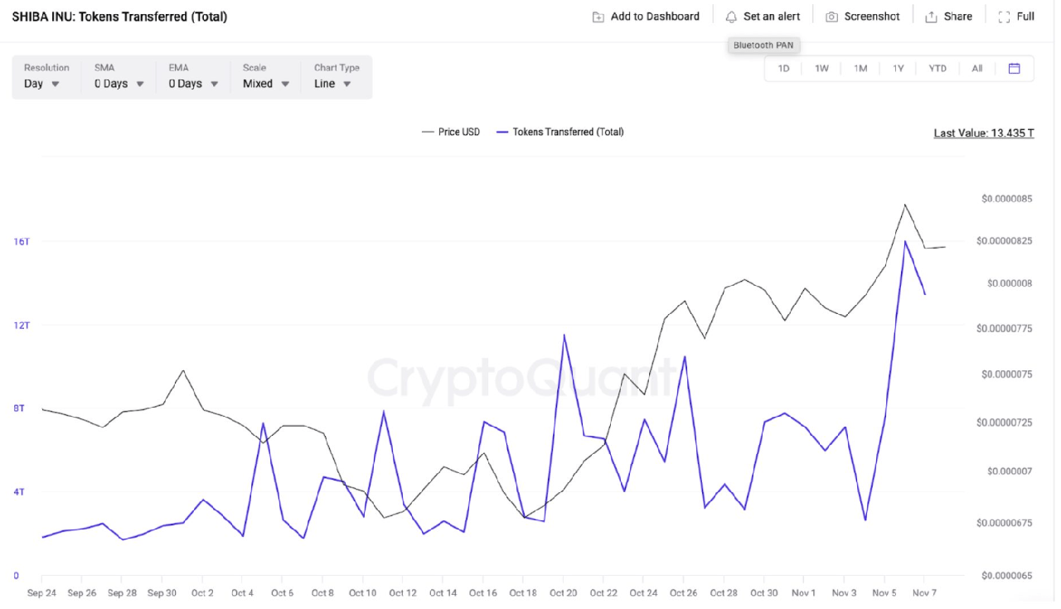Click the Share upload icon

pyautogui.click(x=931, y=17)
